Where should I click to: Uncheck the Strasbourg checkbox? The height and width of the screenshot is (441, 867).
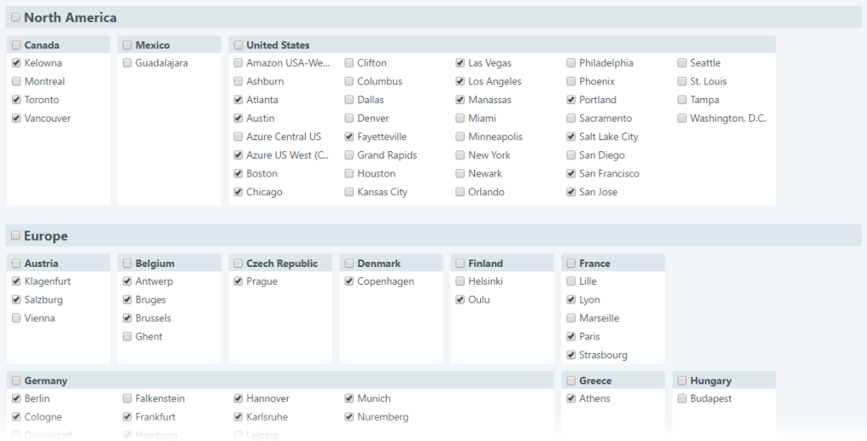pyautogui.click(x=572, y=355)
